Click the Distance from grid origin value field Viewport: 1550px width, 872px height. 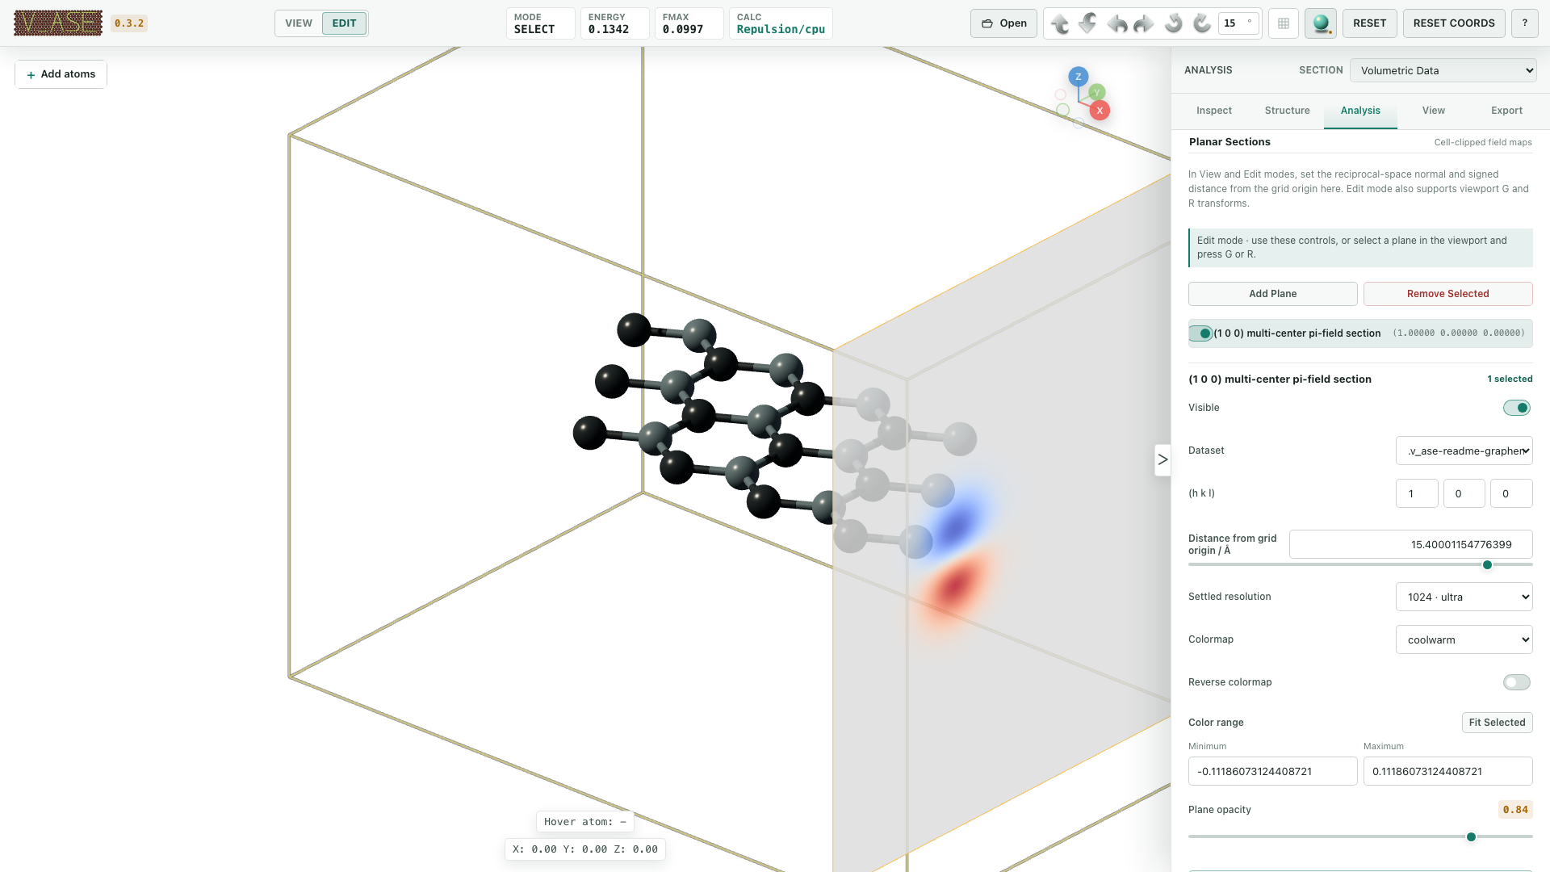(x=1410, y=544)
